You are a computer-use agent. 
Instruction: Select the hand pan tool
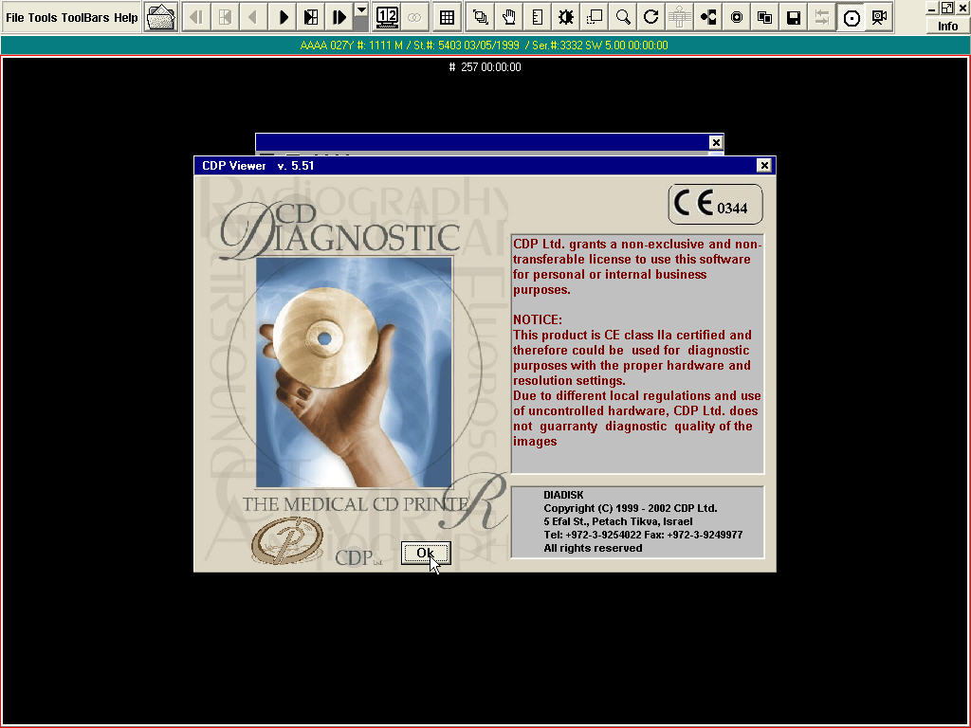[x=508, y=17]
